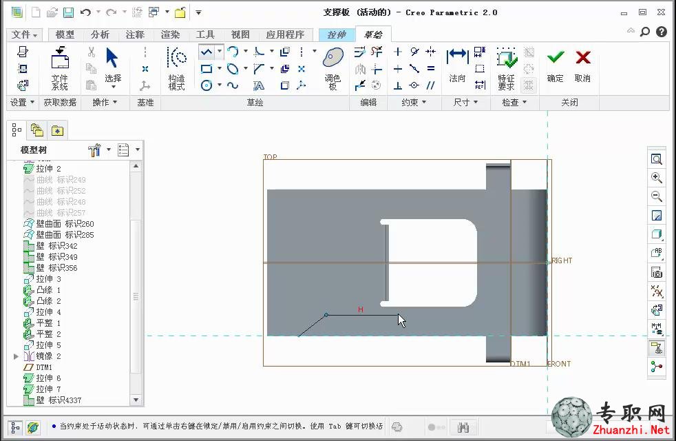676x441 pixels.
Task: Select the Arc sketch tool
Action: click(233, 52)
